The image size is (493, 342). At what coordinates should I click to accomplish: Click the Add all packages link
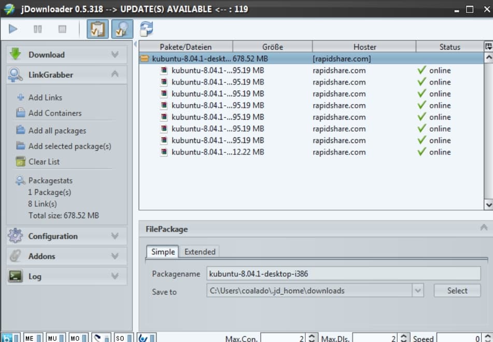pos(57,131)
